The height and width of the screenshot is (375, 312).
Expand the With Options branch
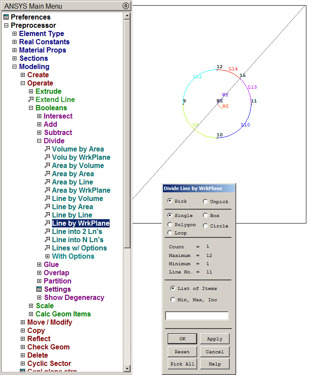[47, 256]
